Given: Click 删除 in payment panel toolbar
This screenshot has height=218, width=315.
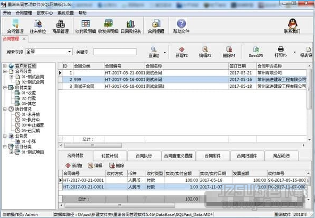Looking at the screenshot, I should 117,165.
